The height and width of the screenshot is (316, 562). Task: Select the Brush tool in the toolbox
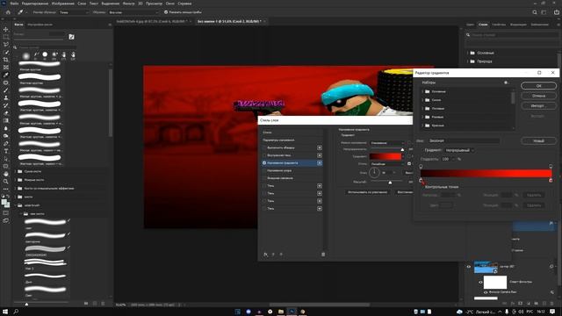6,90
